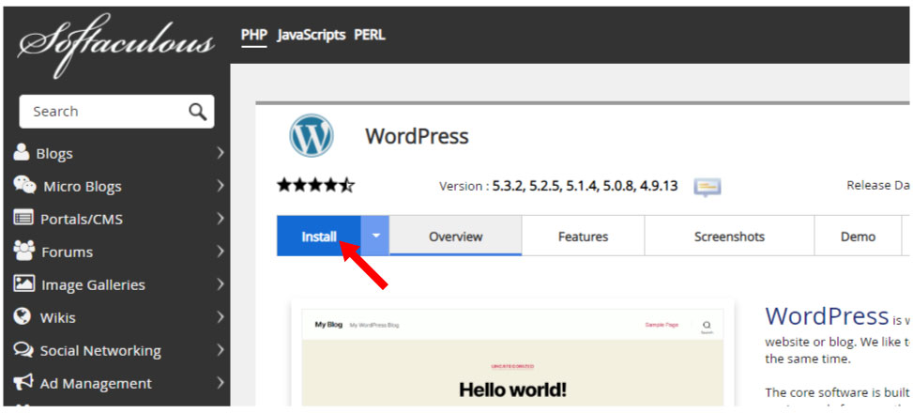Open the Screenshots tab
This screenshot has height=413, width=913.
pos(729,236)
